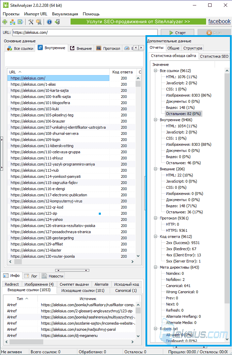Open the facebook link
The image size is (232, 355).
pyautogui.click(x=219, y=22)
